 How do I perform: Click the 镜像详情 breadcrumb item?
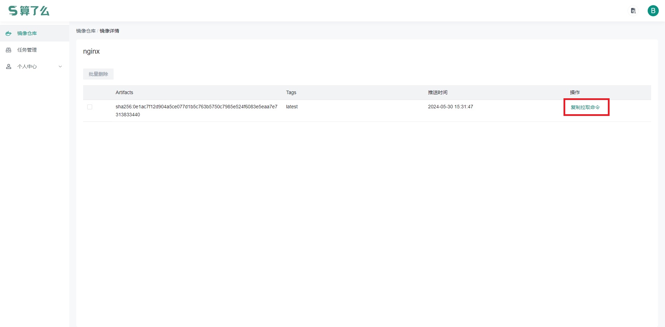point(109,31)
